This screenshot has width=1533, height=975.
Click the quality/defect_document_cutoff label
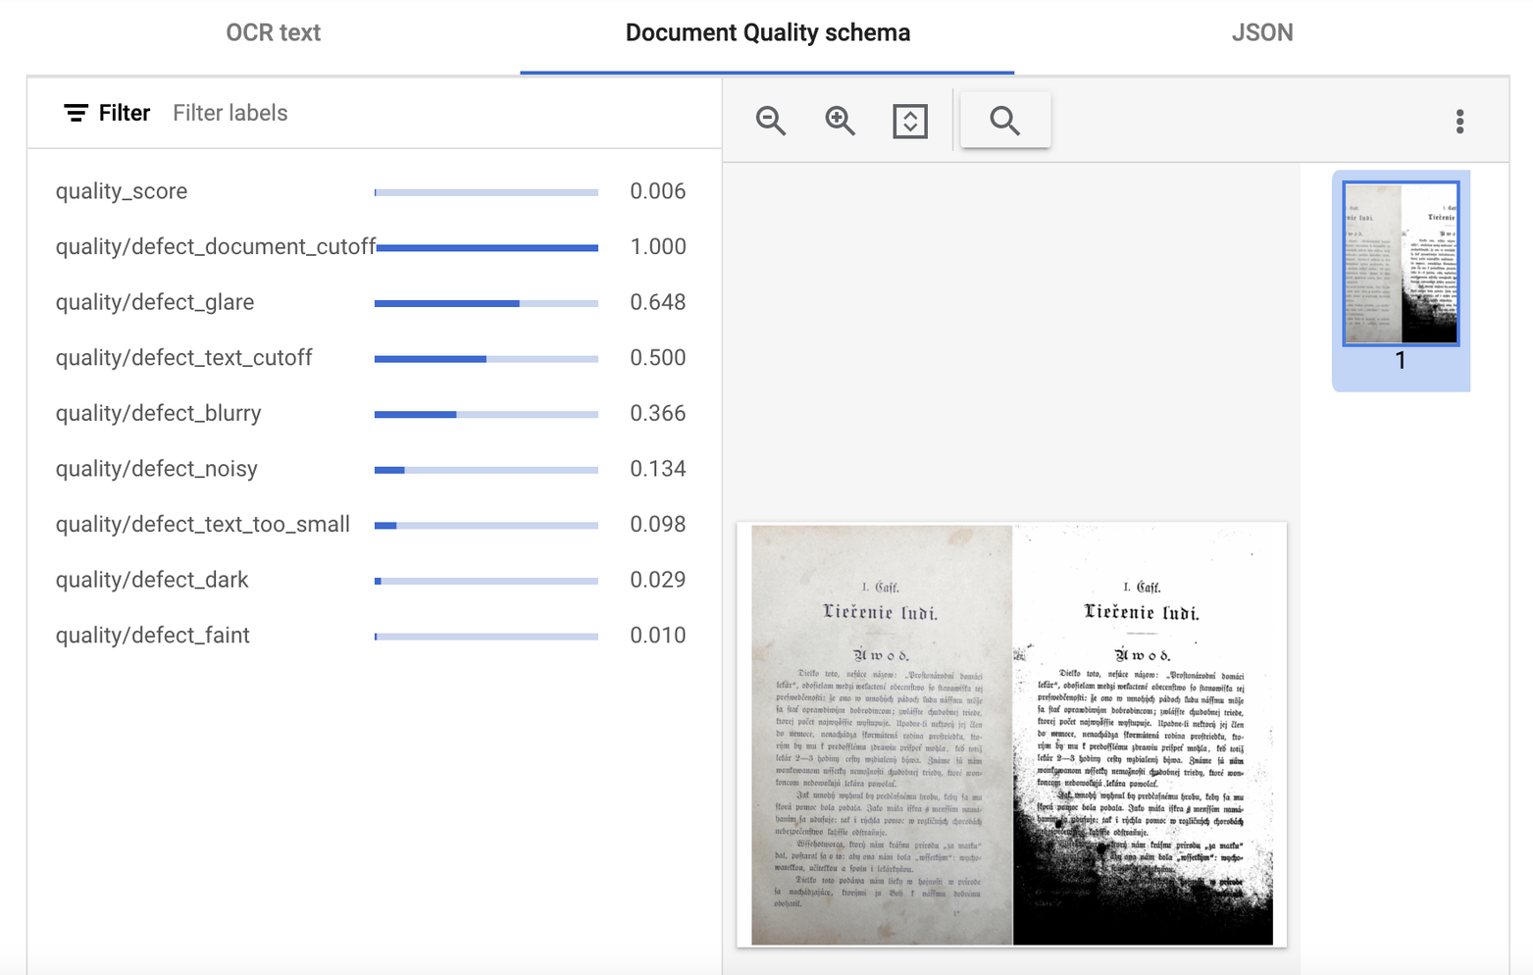216,246
